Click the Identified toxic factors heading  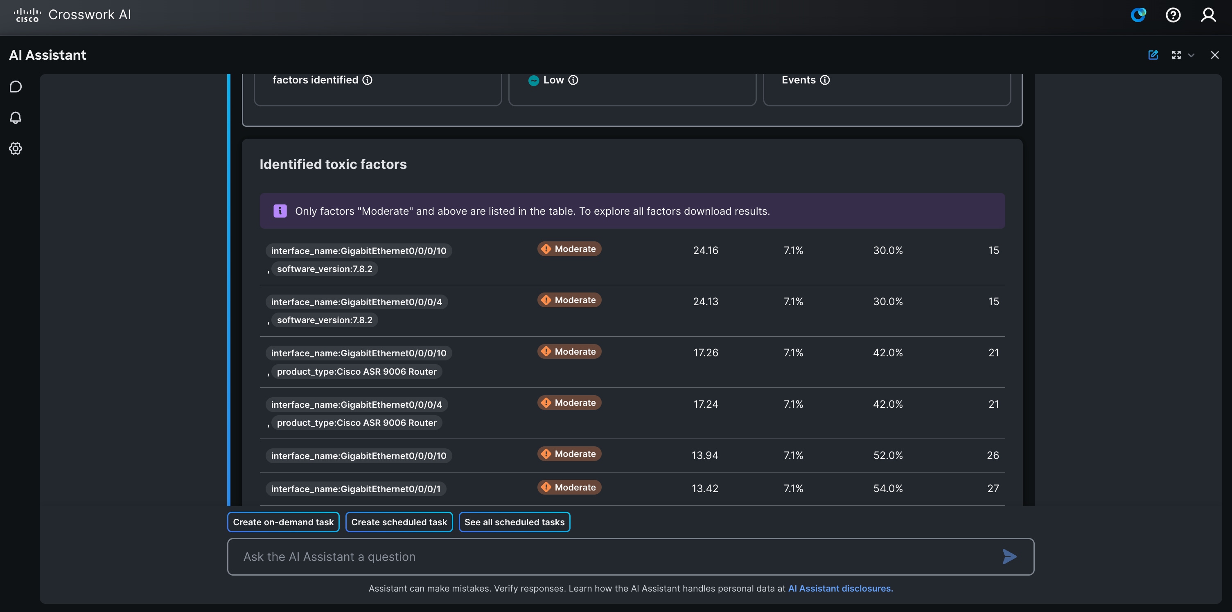tap(333, 164)
